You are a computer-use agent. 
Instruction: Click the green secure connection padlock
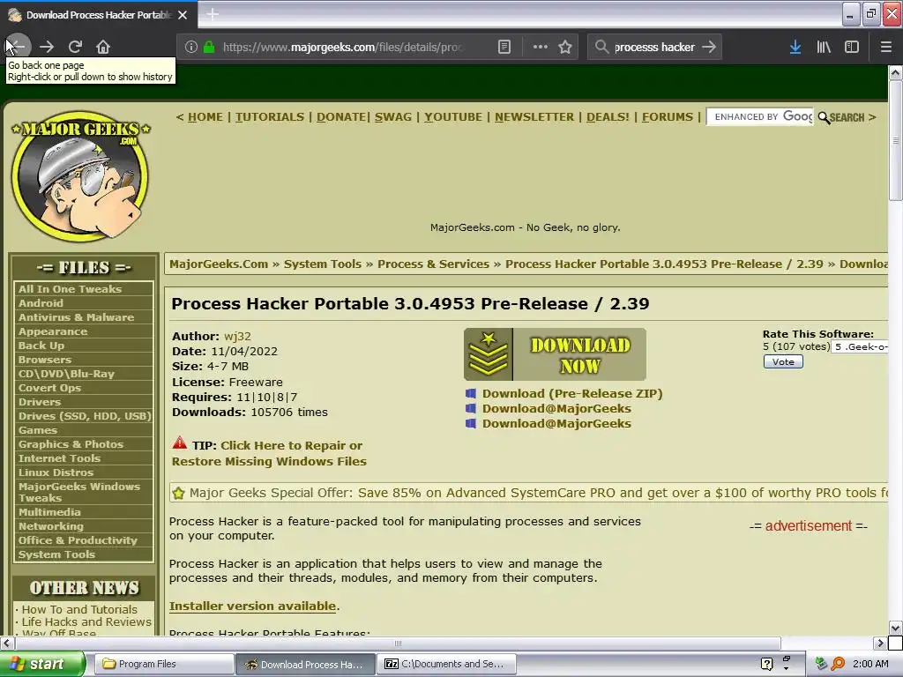(209, 47)
